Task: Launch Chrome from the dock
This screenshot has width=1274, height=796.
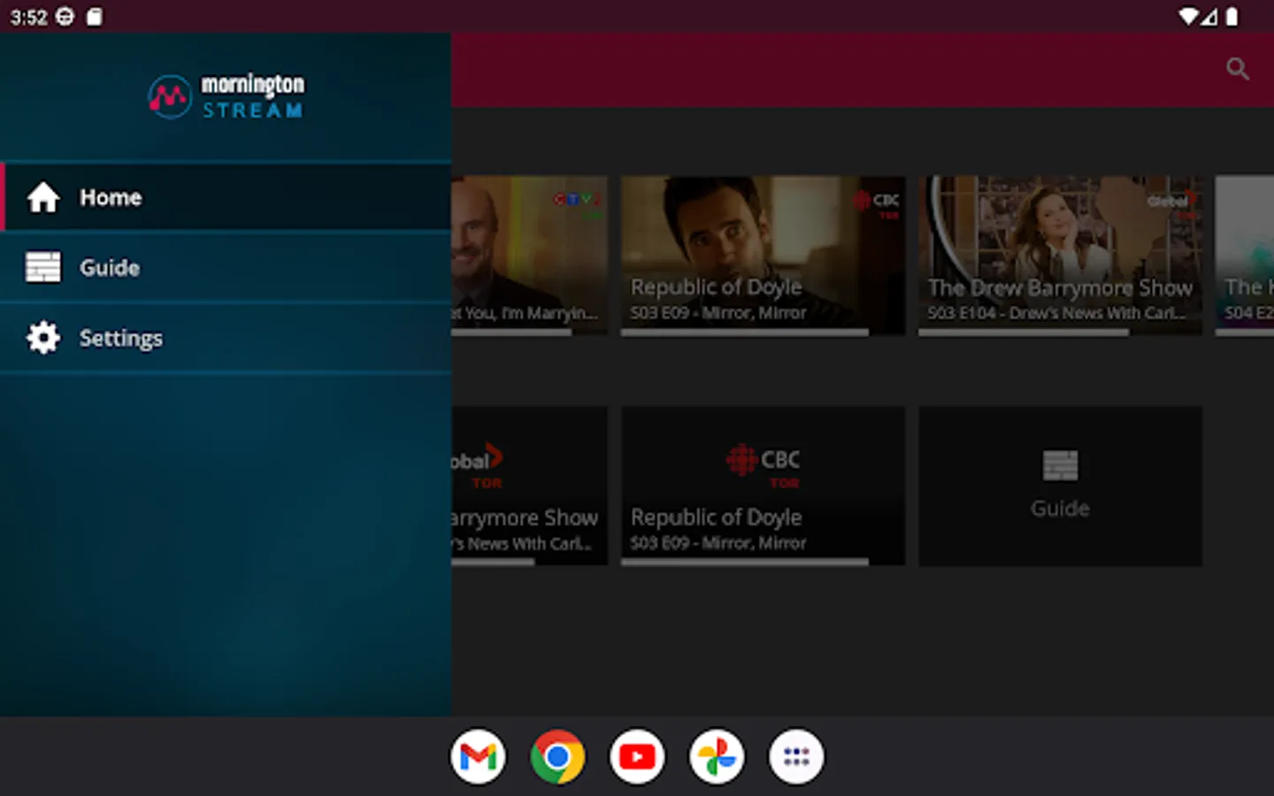Action: click(557, 757)
